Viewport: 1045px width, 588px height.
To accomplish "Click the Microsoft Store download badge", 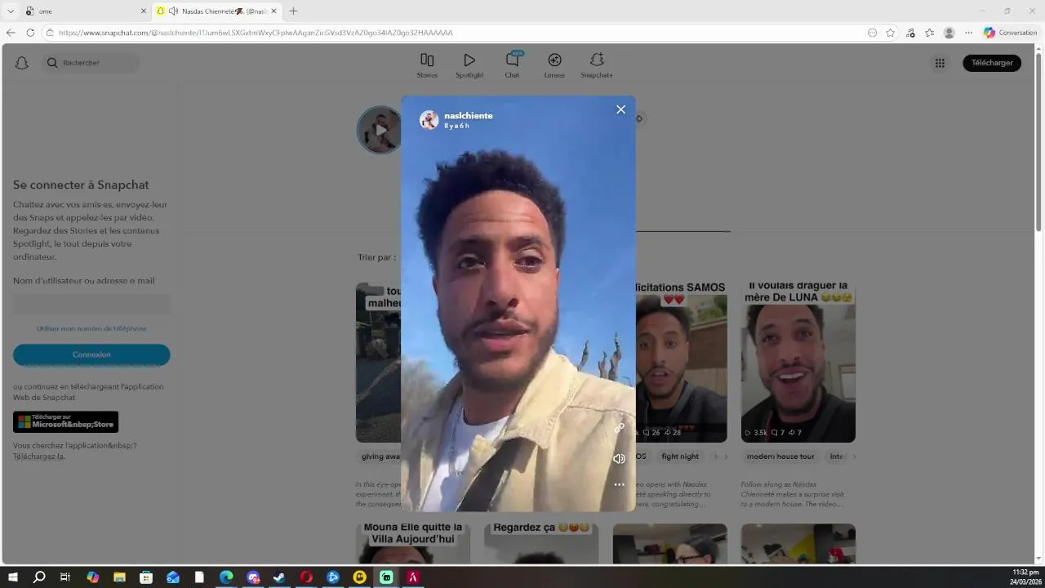I will click(65, 422).
